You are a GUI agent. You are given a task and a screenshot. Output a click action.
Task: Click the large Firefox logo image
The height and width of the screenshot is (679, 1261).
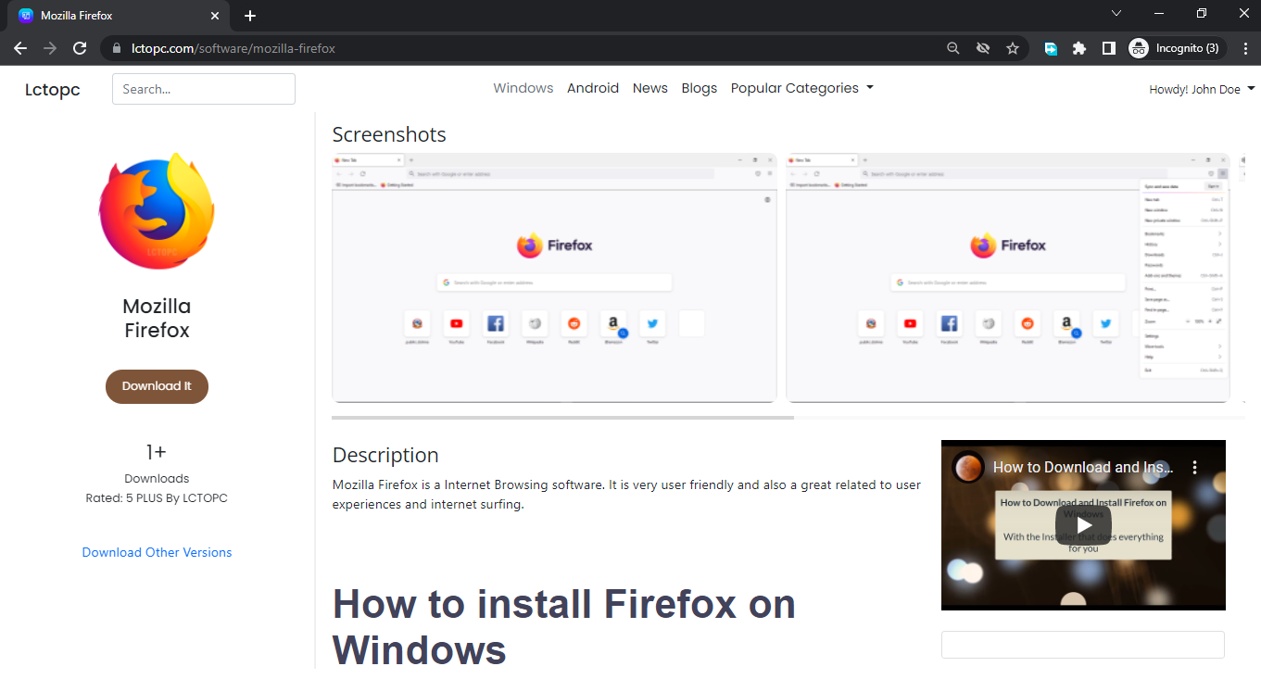[x=157, y=212]
